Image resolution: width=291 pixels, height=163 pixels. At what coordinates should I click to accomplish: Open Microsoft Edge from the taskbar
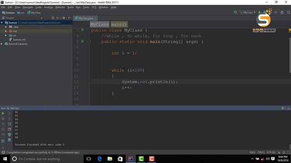tap(99, 159)
